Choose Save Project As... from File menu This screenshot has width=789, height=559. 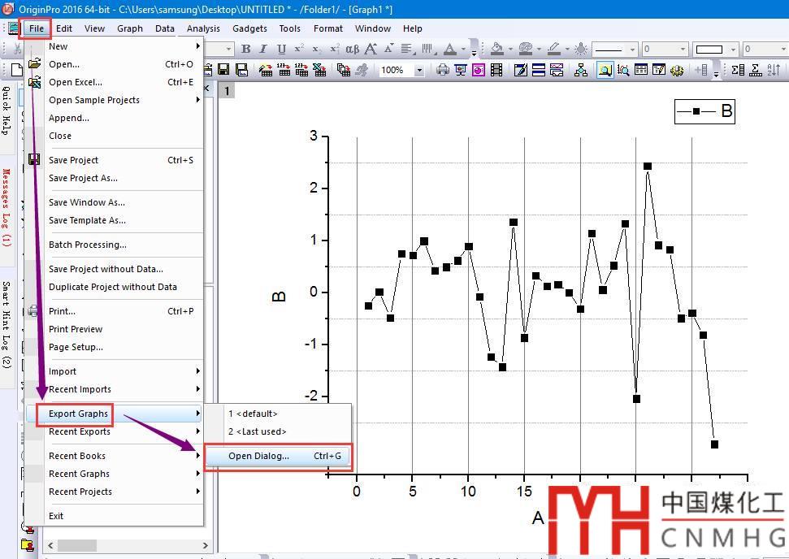(x=83, y=178)
